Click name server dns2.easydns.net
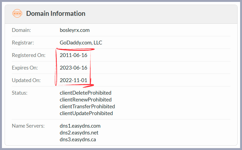The image size is (242, 150). pyautogui.click(x=79, y=133)
